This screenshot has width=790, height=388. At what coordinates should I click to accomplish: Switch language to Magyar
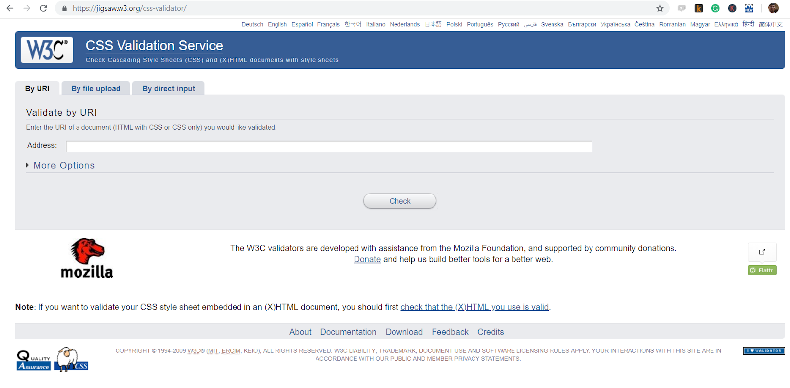pos(700,25)
